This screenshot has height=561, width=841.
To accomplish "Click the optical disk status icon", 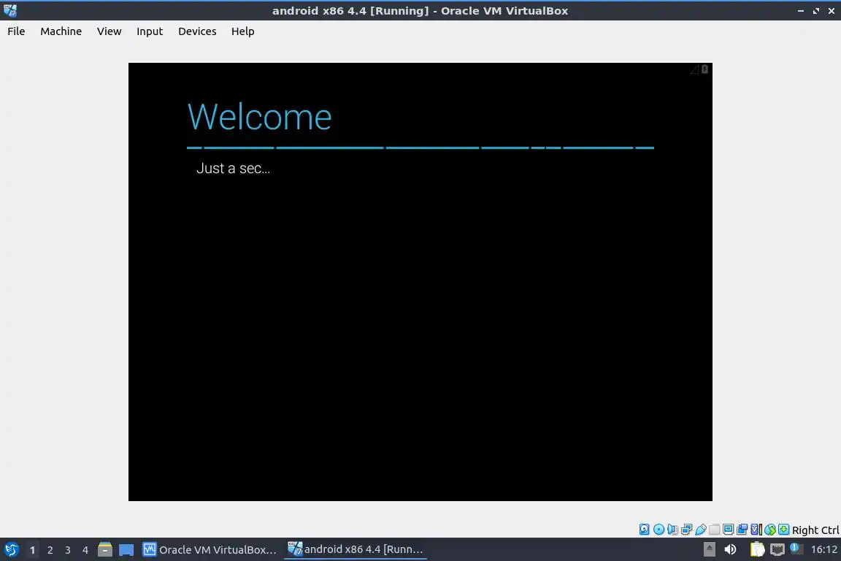I will click(658, 530).
